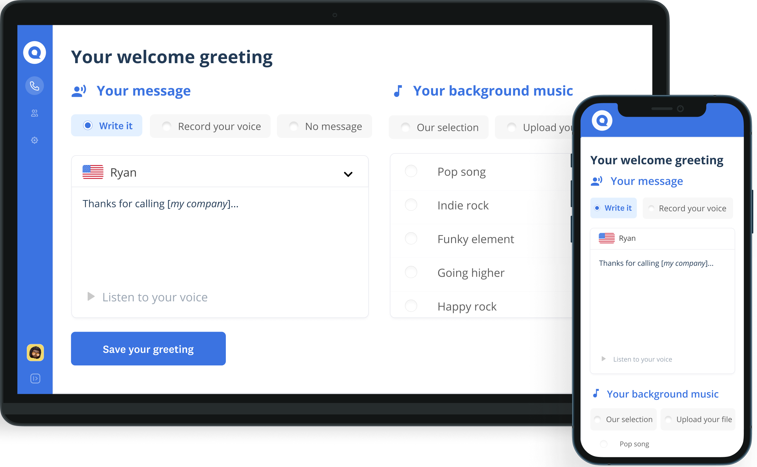
Task: Switch to 'Upload your file' on phone
Action: click(698, 419)
